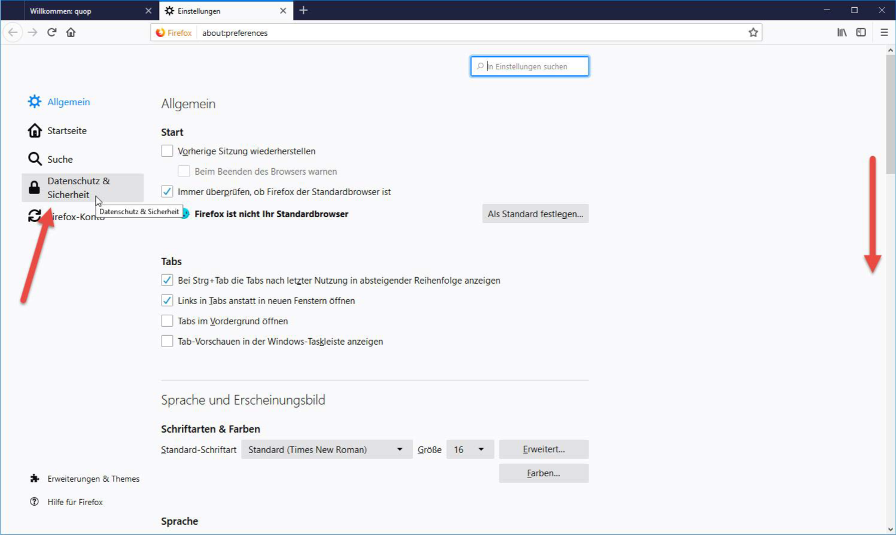This screenshot has width=896, height=535.
Task: Open Datenschutz & Sicherheit category
Action: point(83,188)
